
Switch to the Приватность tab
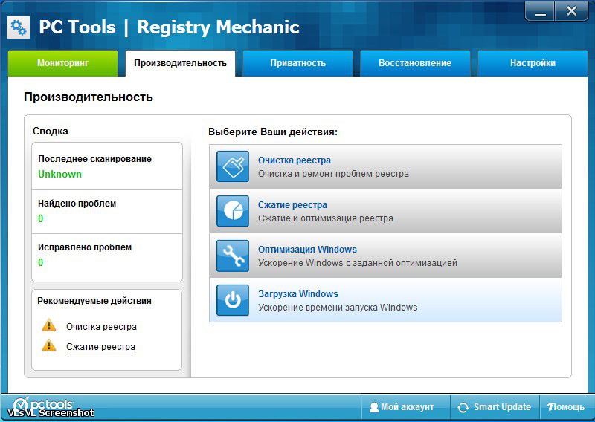coord(297,63)
